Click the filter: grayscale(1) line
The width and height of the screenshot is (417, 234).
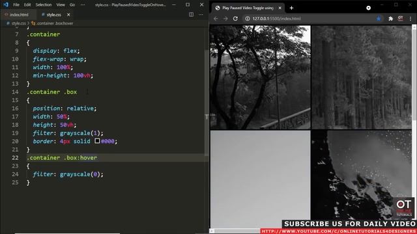coord(68,133)
